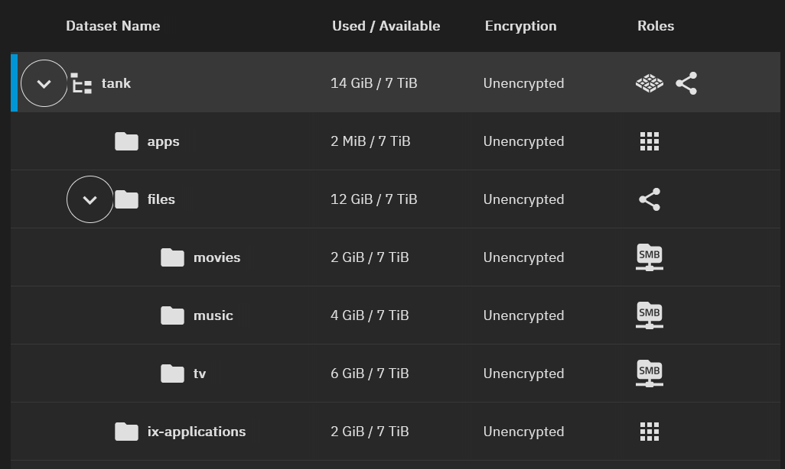
Task: Click the SMB share icon for tv
Action: coord(650,374)
